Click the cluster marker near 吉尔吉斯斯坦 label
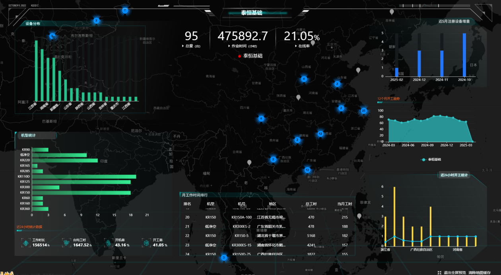501x275 pixels. pos(52,36)
